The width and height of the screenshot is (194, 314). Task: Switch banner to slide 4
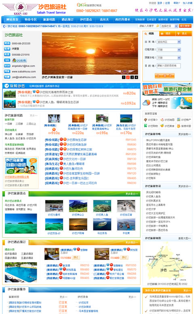[x=136, y=77]
